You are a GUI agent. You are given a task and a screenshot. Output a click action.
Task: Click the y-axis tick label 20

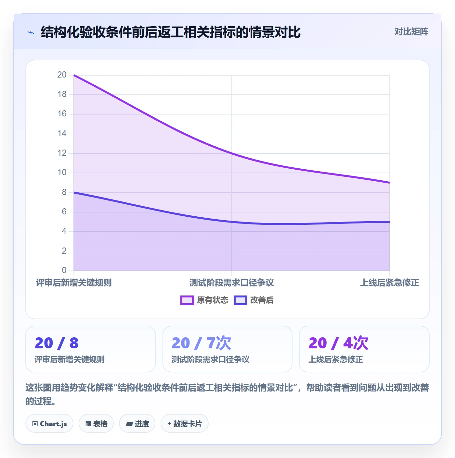tap(62, 75)
